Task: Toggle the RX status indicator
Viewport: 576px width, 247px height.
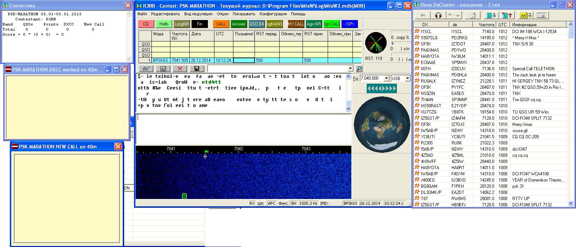Action: pyautogui.click(x=252, y=203)
